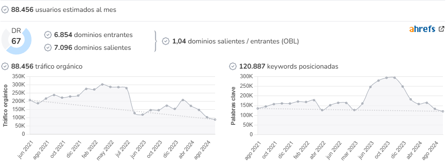
Task: Click the check icon next to dominios entrantes
Action: tap(48, 35)
